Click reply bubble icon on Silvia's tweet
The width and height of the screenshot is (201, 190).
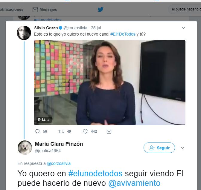click(x=37, y=131)
